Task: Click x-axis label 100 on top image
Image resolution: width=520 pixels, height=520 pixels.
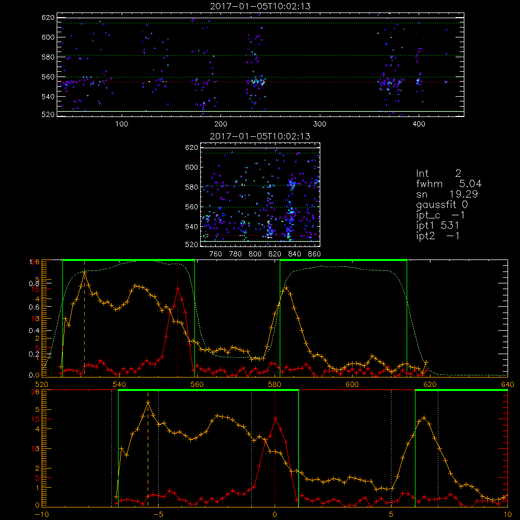Action: coord(122,124)
